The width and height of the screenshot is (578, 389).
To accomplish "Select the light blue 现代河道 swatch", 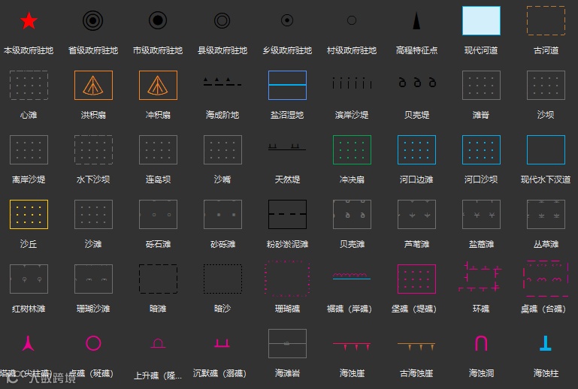I will [481, 20].
